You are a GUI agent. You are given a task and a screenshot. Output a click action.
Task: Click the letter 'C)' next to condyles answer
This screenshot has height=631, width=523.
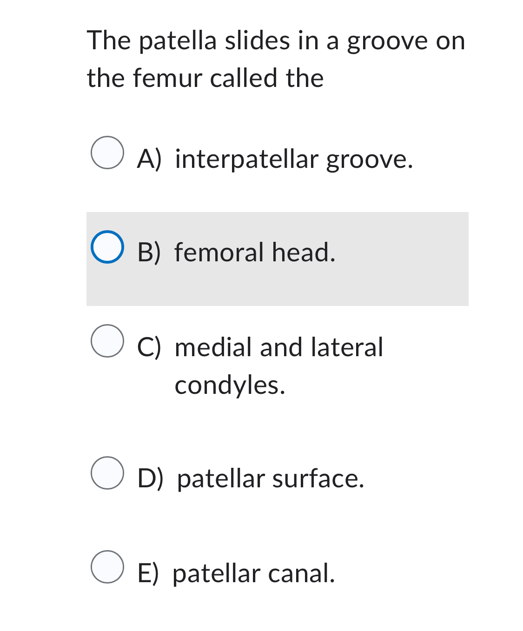tap(149, 346)
